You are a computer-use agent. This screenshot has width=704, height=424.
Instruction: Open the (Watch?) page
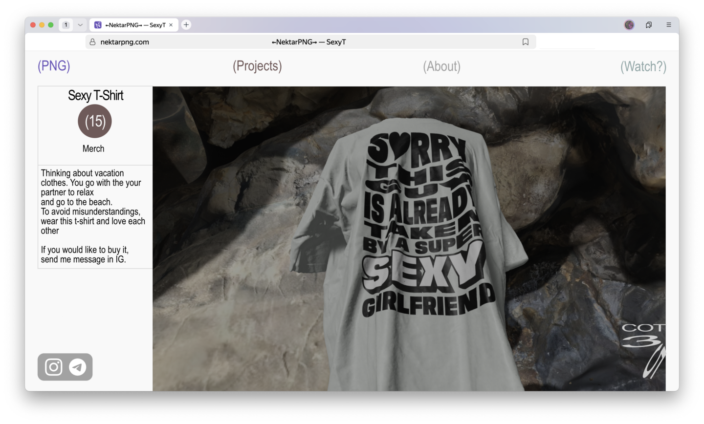click(643, 66)
